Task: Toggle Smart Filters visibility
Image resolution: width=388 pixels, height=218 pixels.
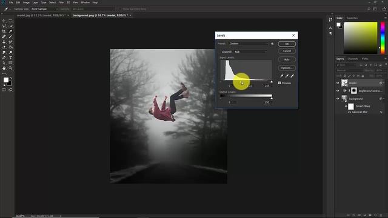Action: 346,107
